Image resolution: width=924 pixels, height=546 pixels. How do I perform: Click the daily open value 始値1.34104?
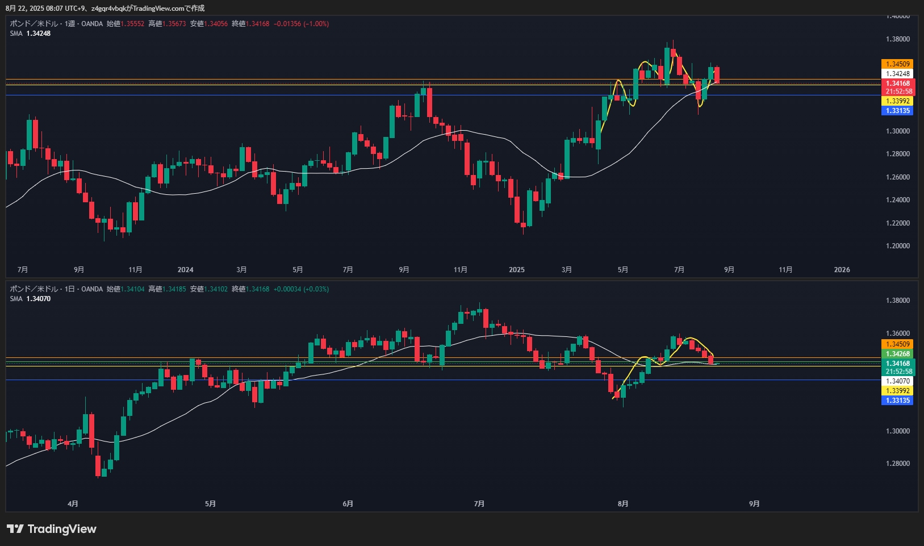click(126, 289)
